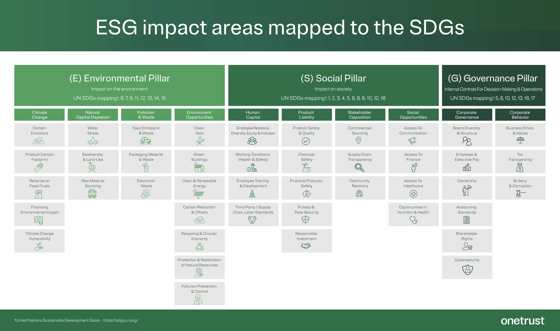Select the Product Safety & Quality checkmark icon
The height and width of the screenshot is (331, 560).
pos(306,141)
